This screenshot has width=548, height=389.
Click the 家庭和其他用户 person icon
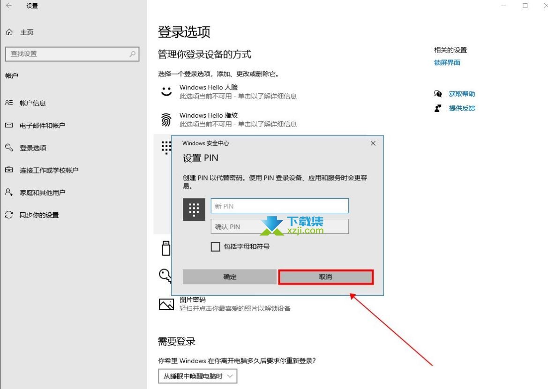tap(9, 192)
